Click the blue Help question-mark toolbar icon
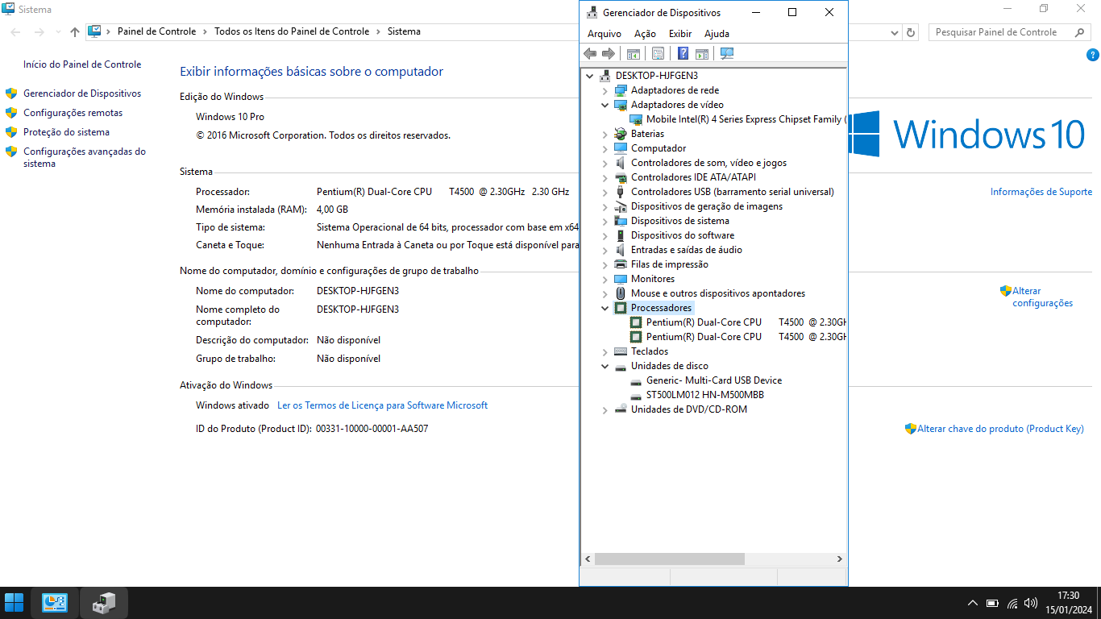 683,53
